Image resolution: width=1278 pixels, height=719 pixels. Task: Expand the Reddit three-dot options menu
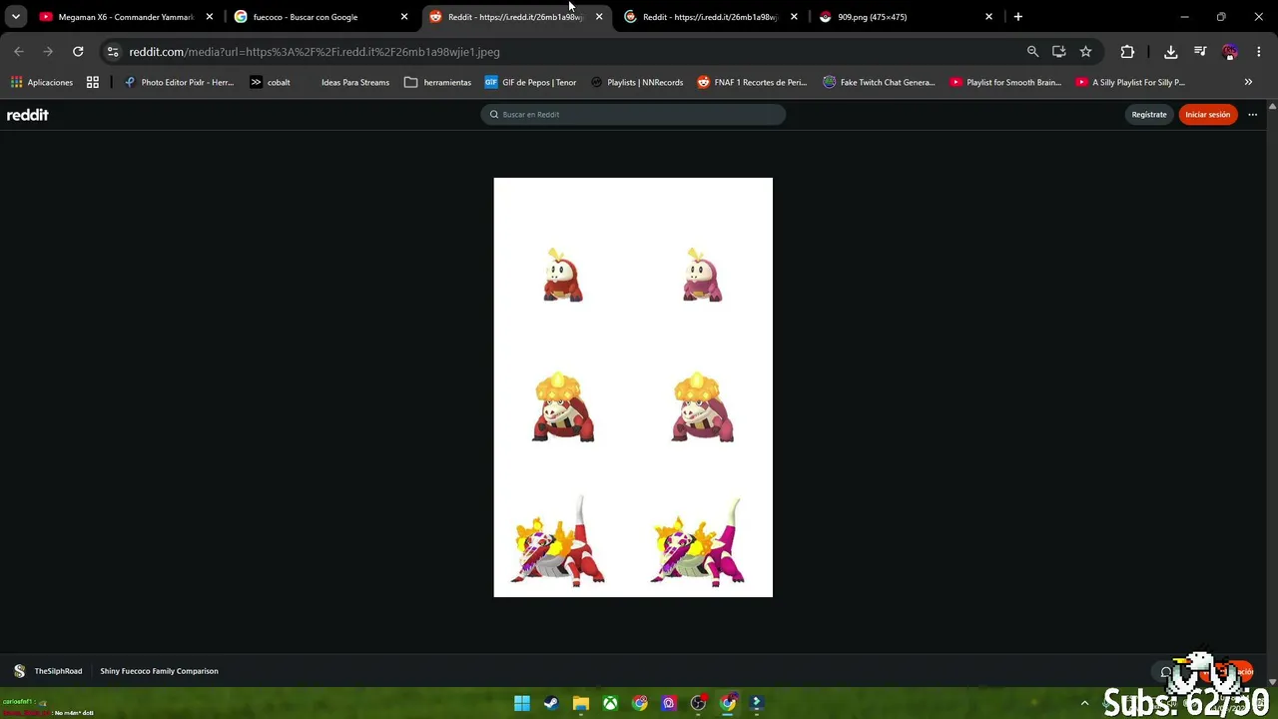[x=1252, y=115]
